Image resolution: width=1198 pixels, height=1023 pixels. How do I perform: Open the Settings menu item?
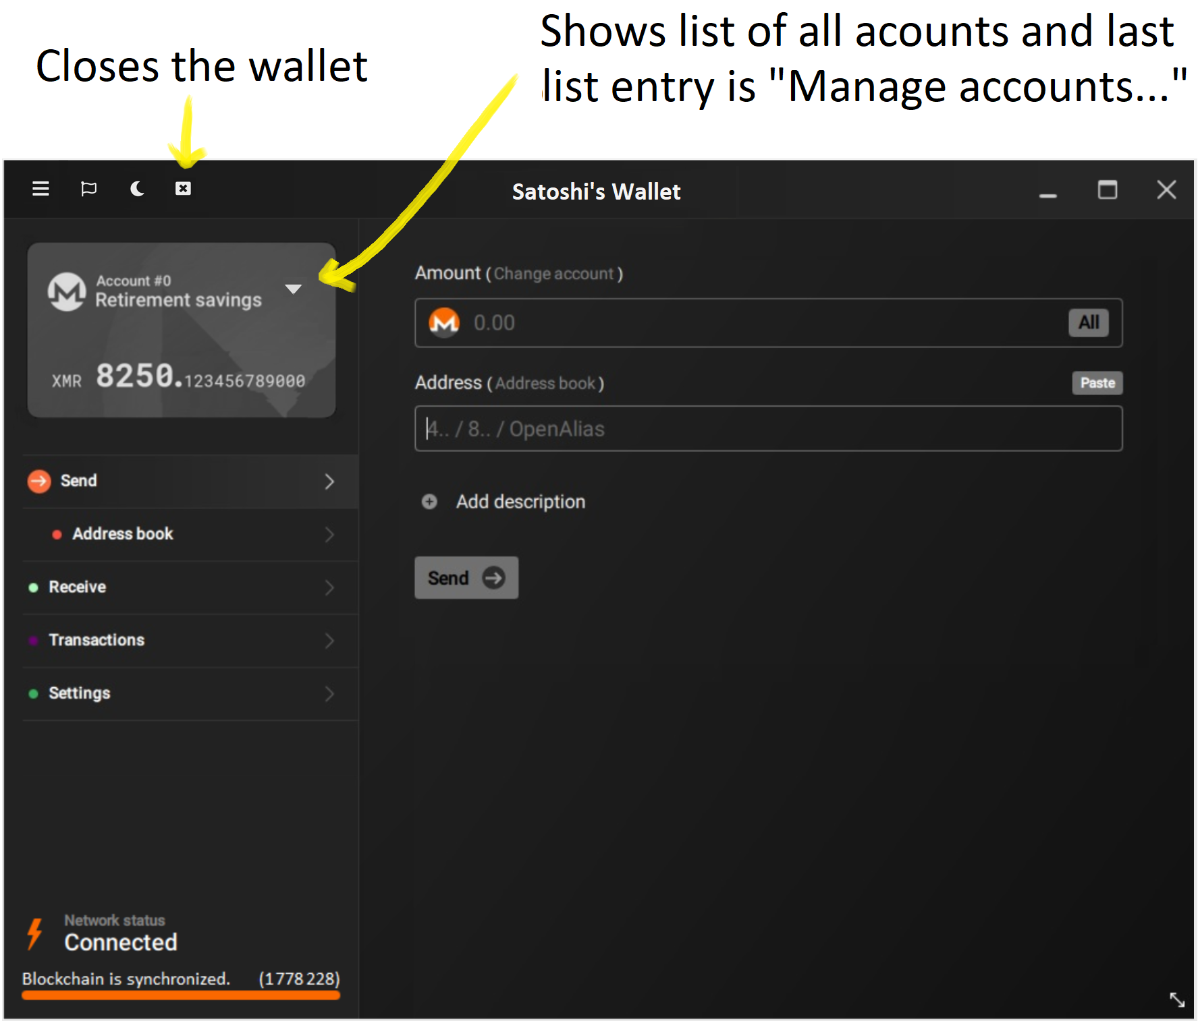point(190,694)
